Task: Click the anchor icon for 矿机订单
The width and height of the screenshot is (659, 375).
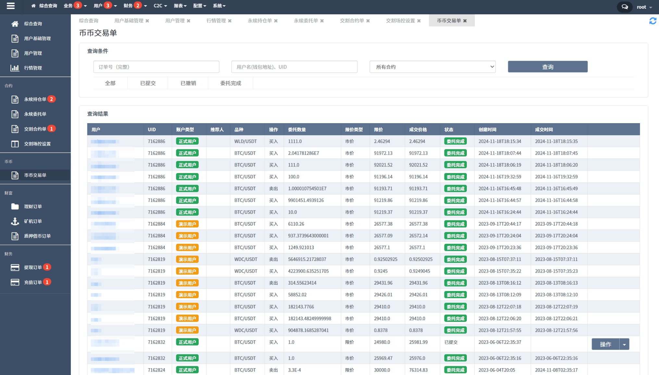Action: (x=15, y=221)
